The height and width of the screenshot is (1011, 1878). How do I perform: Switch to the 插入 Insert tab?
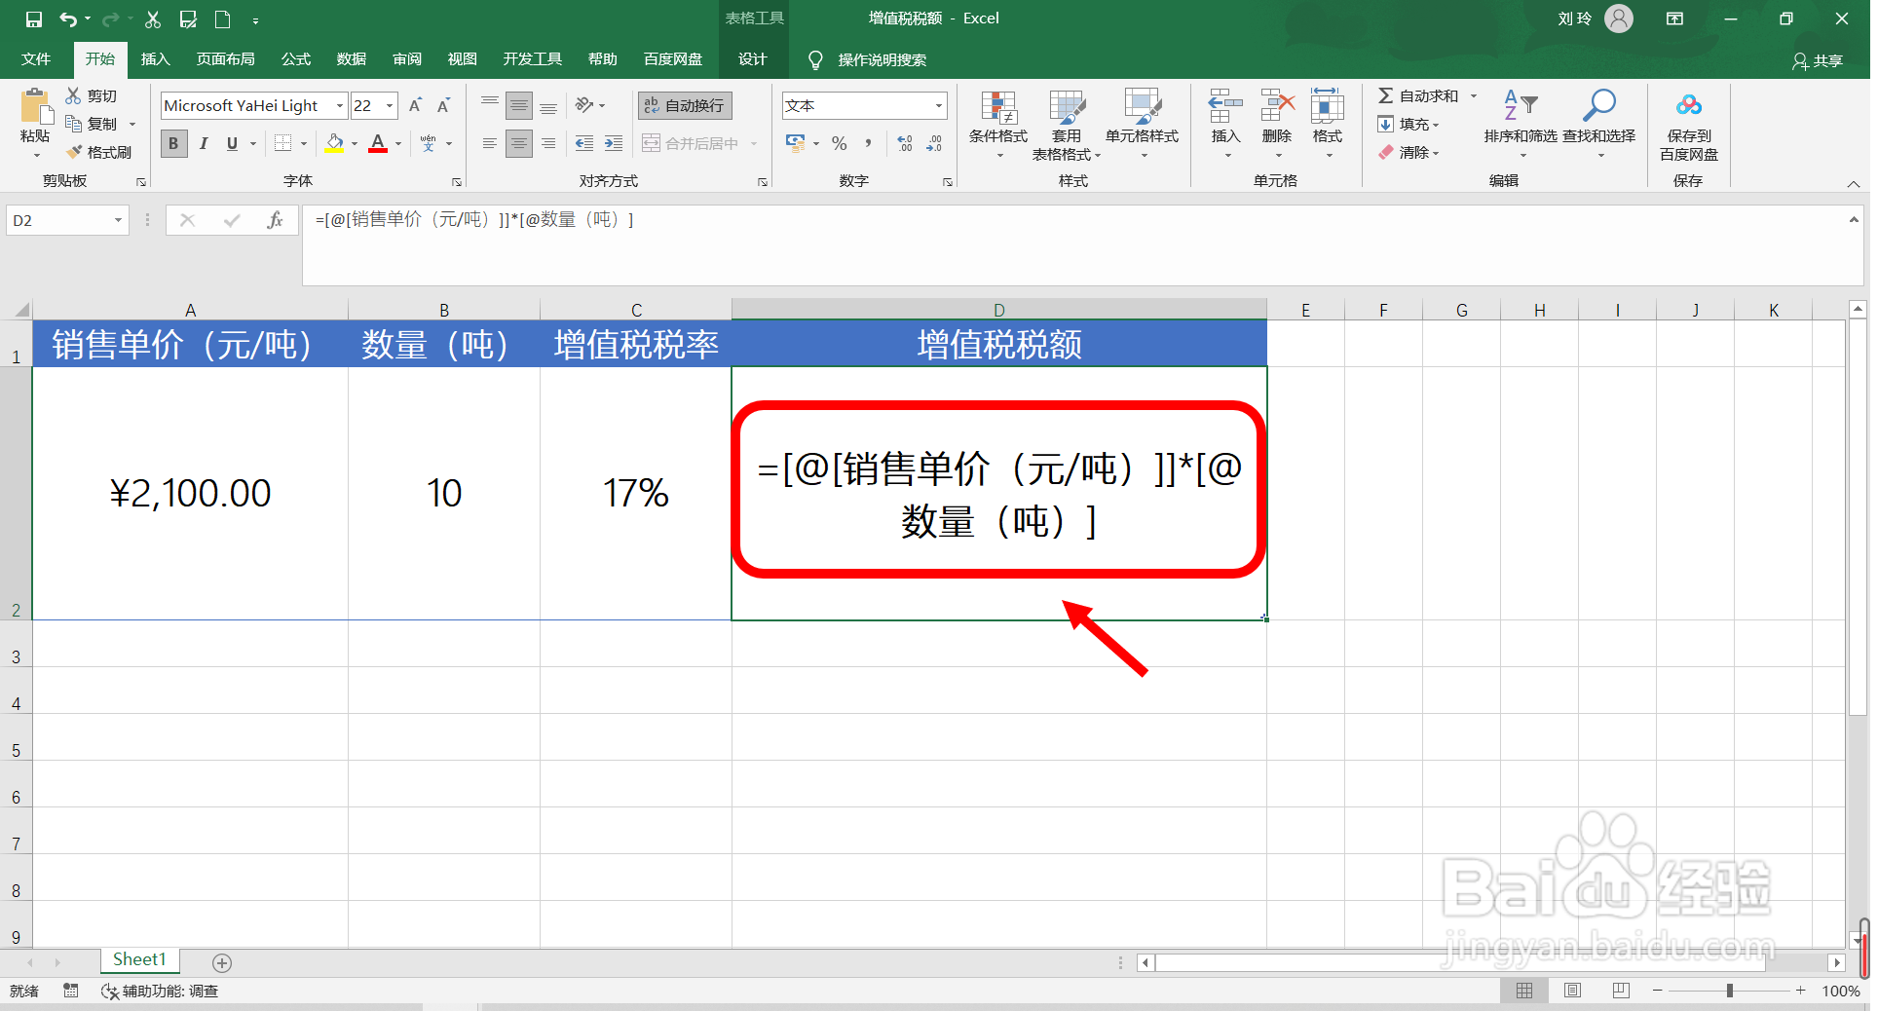pyautogui.click(x=156, y=59)
